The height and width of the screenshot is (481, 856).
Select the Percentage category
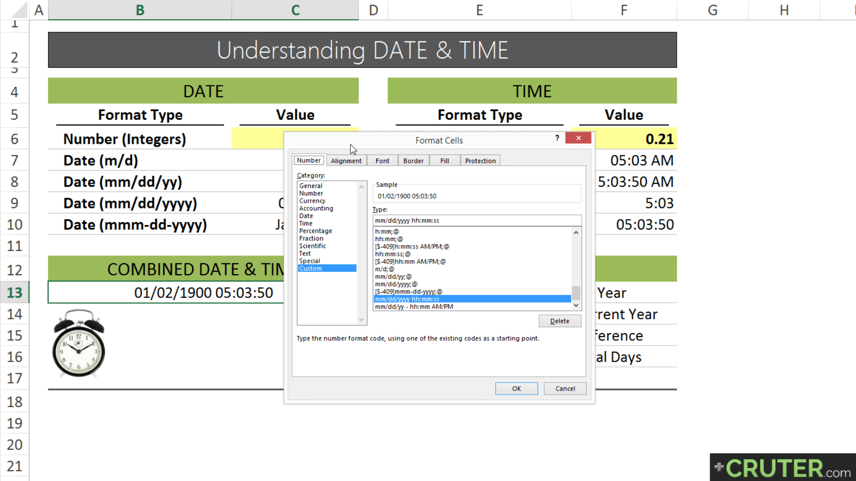coord(315,231)
